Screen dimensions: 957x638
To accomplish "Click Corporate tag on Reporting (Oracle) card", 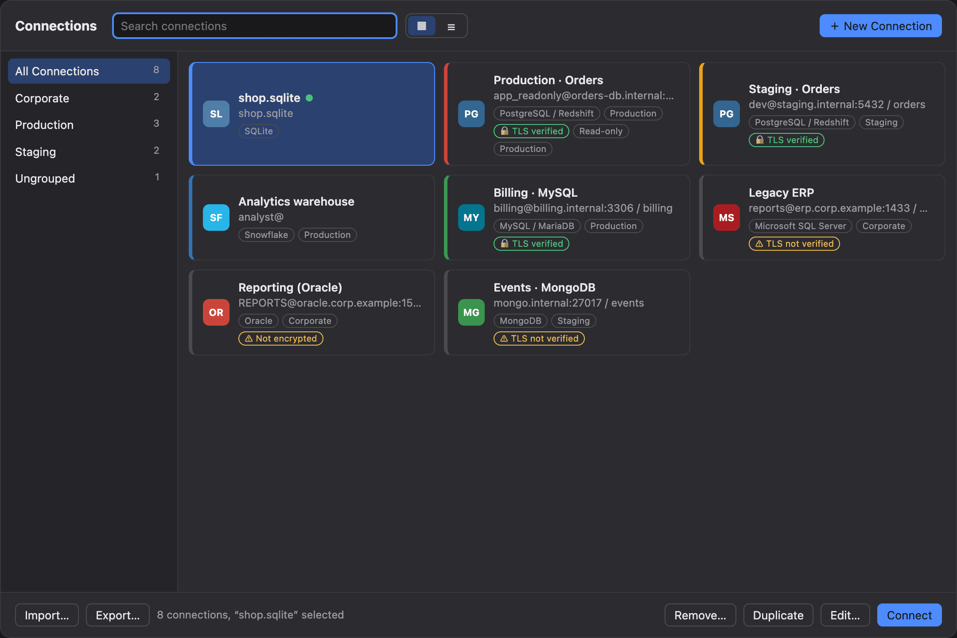I will [x=310, y=321].
